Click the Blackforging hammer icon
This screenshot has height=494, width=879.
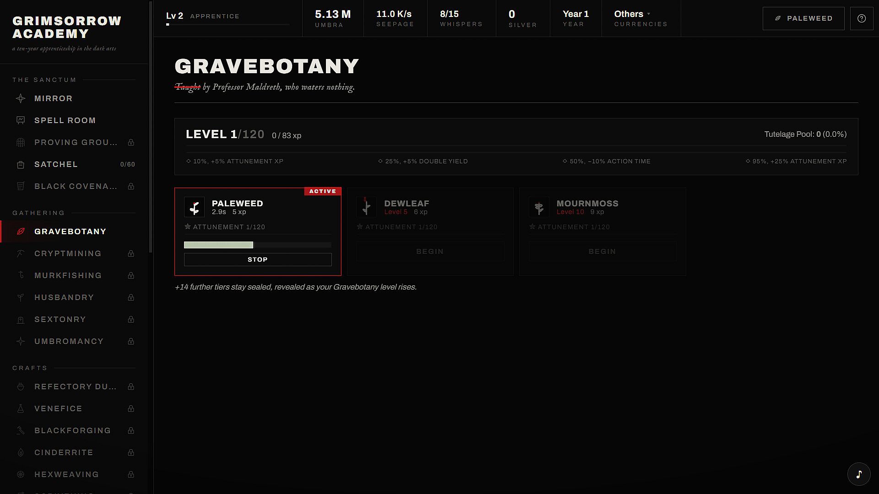click(x=21, y=430)
